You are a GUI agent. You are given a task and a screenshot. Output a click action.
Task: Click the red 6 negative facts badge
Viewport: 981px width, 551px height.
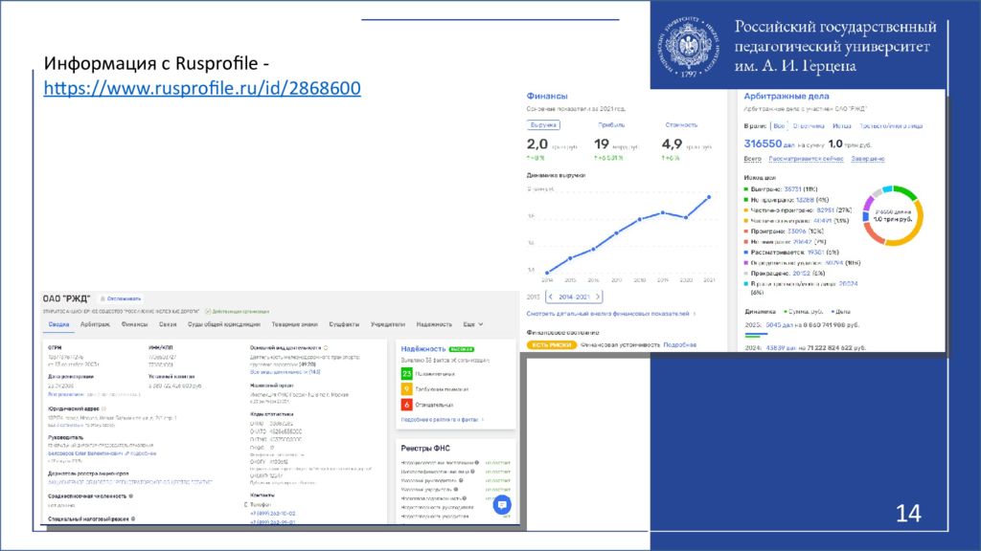click(x=406, y=405)
